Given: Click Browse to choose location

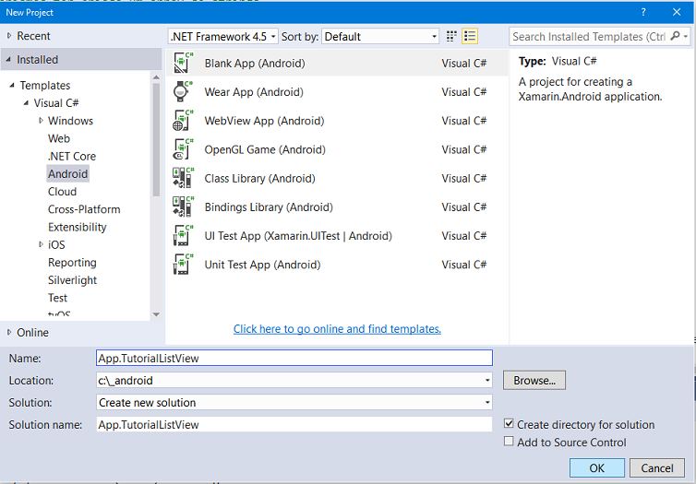Looking at the screenshot, I should click(x=534, y=380).
